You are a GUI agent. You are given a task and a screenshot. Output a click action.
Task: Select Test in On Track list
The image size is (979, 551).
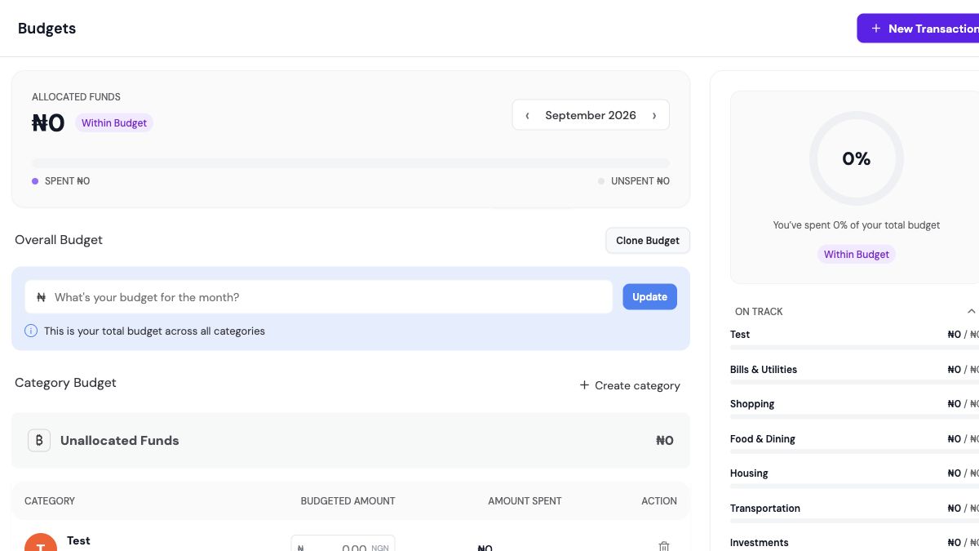[740, 335]
